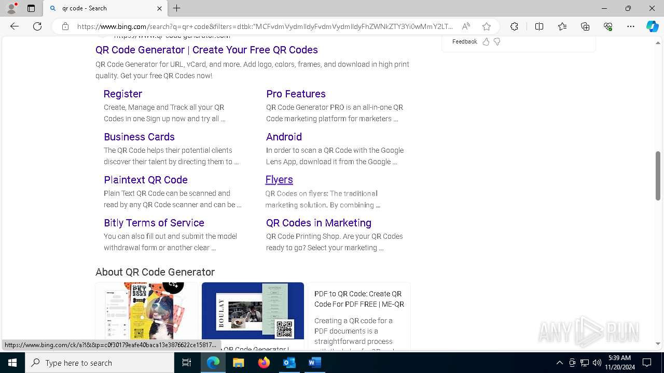Give thumbs up feedback
This screenshot has width=664, height=373.
(x=486, y=41)
